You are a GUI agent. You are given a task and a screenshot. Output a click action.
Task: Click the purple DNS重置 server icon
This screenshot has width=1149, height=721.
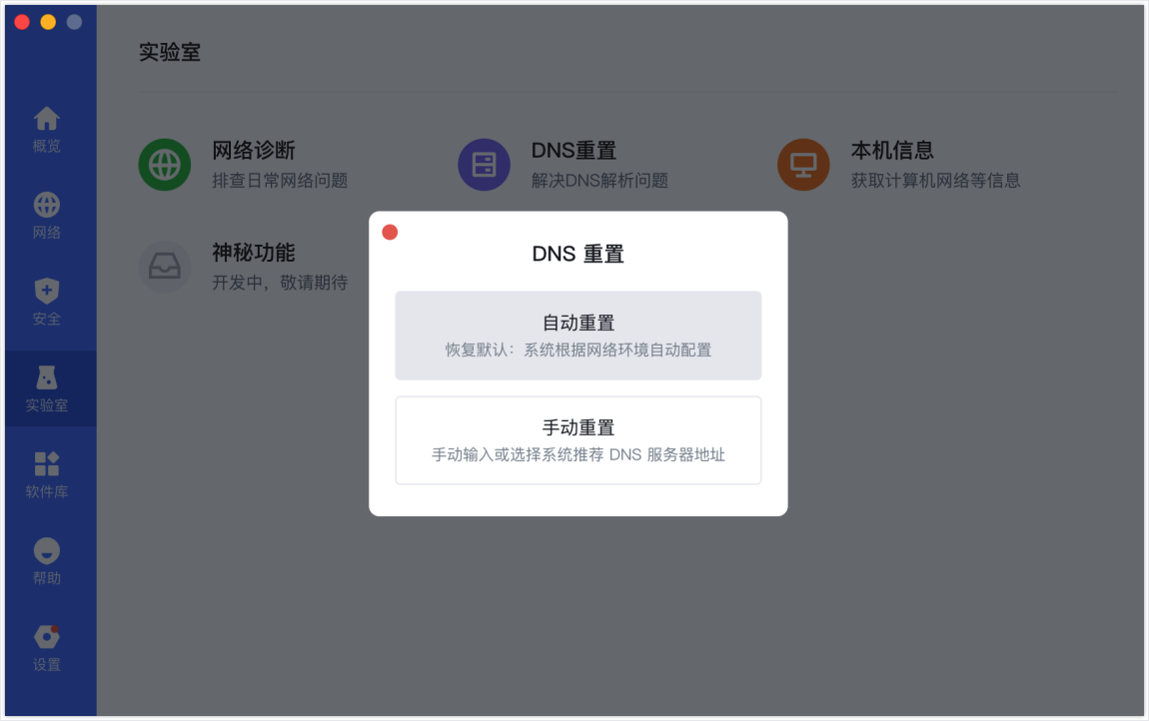pyautogui.click(x=485, y=165)
